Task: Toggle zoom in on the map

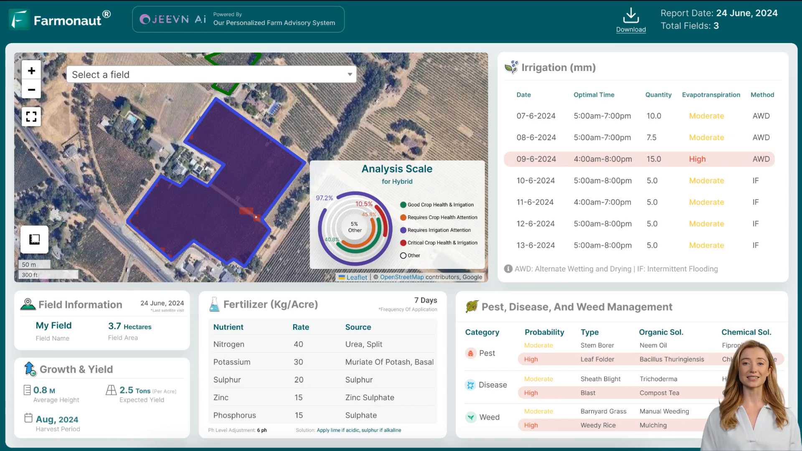Action: (31, 71)
